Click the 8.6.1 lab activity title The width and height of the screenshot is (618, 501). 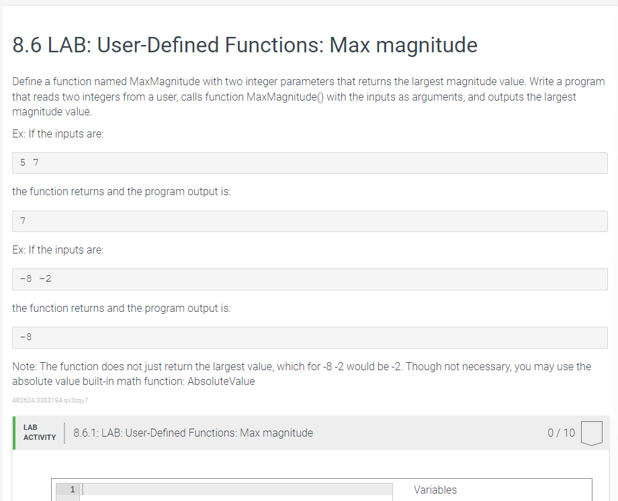193,433
